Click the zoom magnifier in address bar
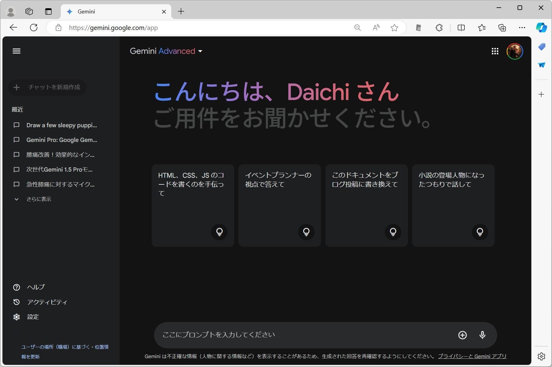Viewport: 552px width, 367px height. click(357, 28)
